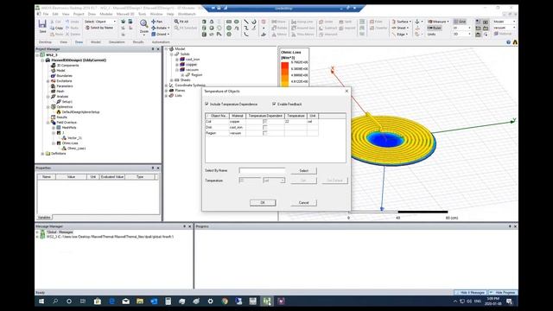Open the Tools menu
This screenshot has height=311, width=553.
142,14
